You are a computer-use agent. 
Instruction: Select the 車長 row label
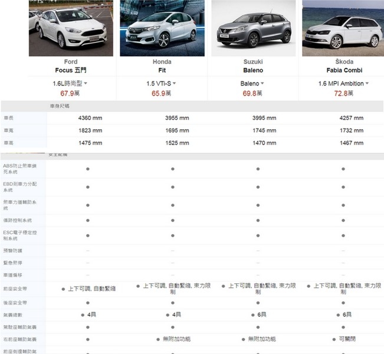click(9, 118)
